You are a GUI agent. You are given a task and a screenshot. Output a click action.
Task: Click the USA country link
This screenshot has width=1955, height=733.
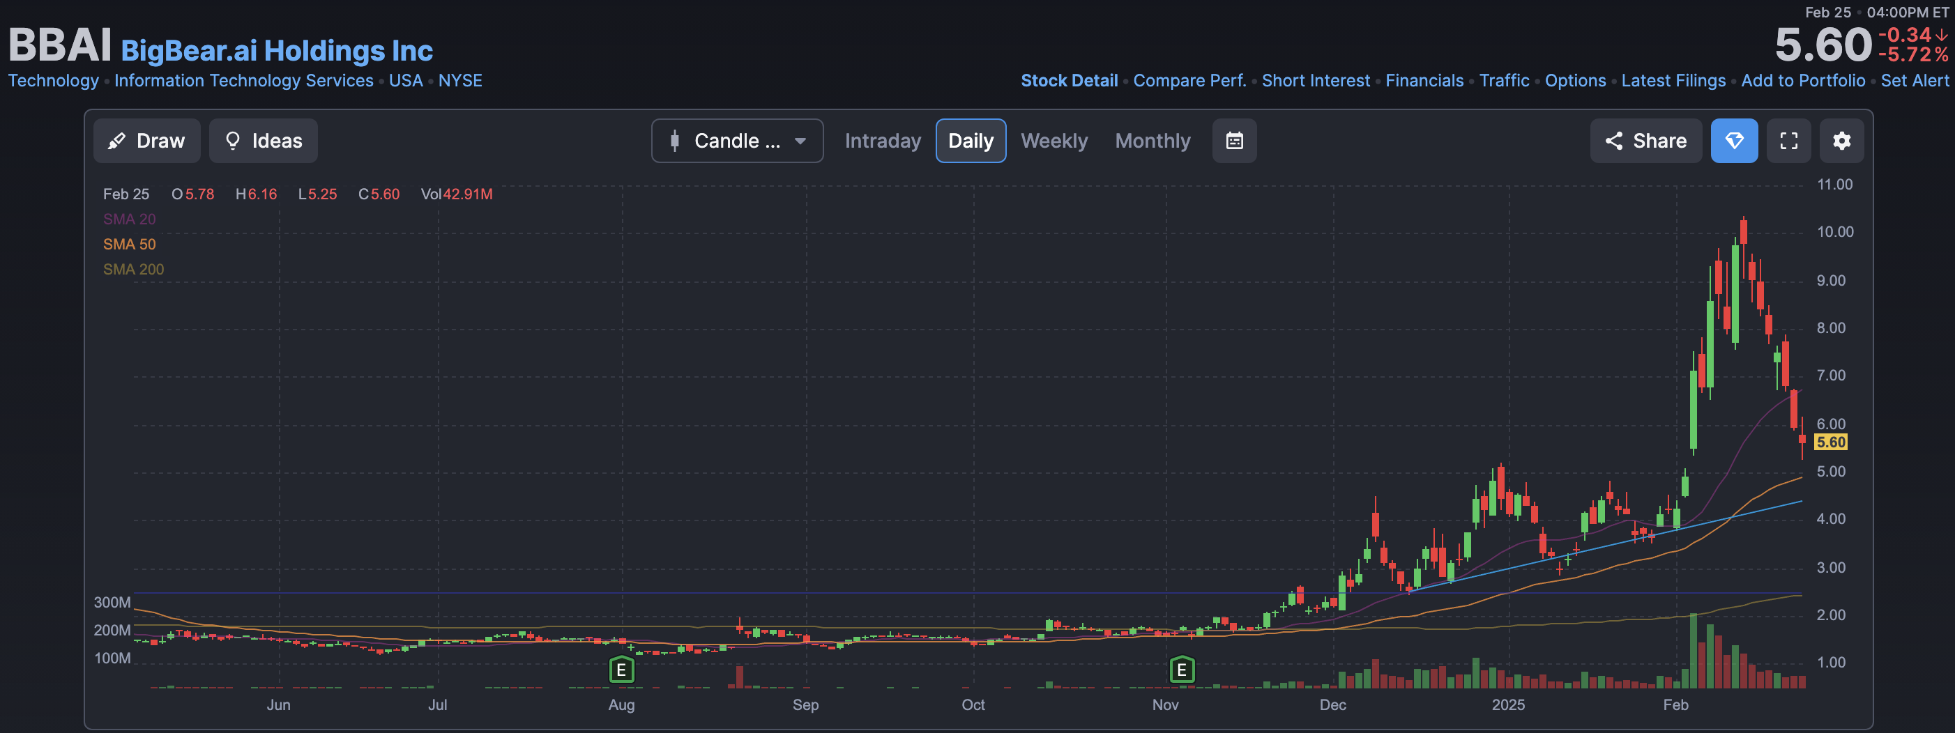pyautogui.click(x=406, y=80)
